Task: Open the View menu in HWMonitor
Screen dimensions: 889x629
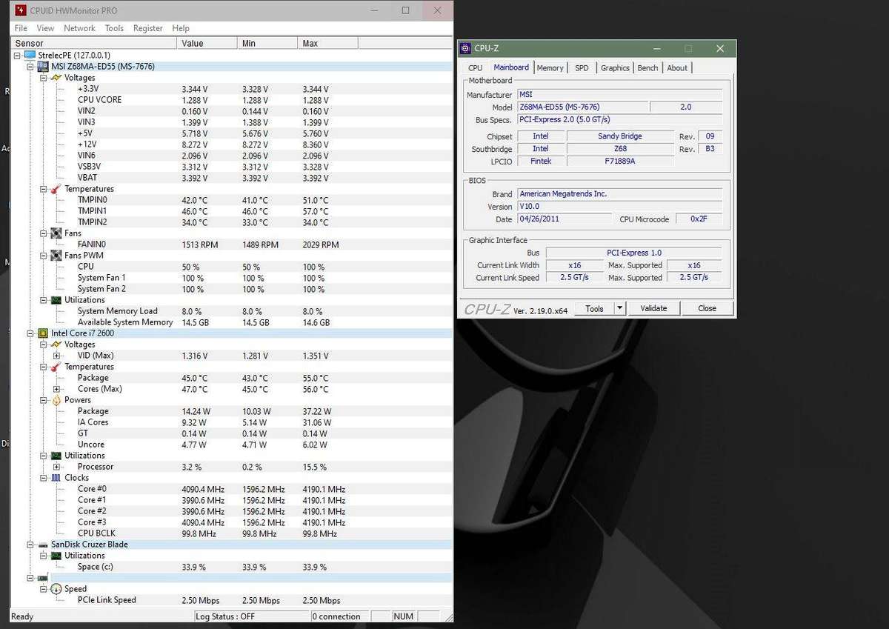Action: click(45, 28)
